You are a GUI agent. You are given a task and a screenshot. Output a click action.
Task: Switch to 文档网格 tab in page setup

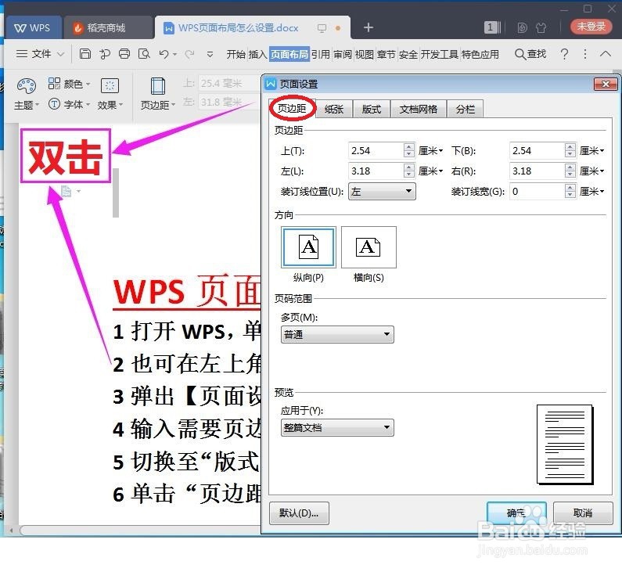[418, 109]
